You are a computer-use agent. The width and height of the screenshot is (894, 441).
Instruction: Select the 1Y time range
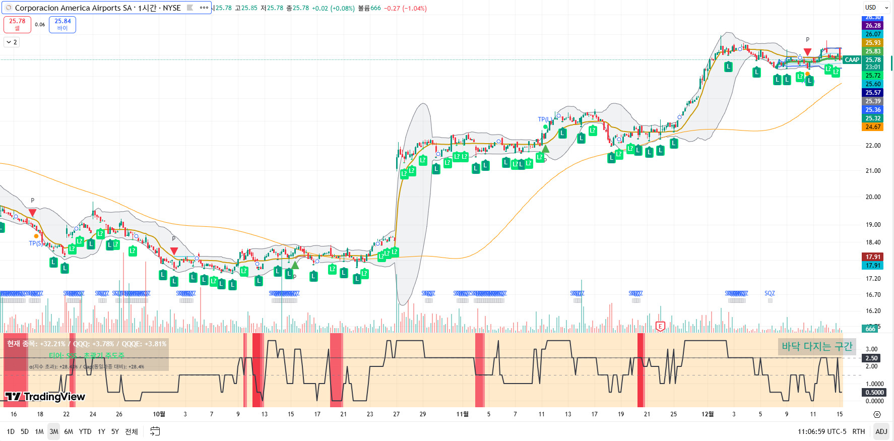pos(101,431)
